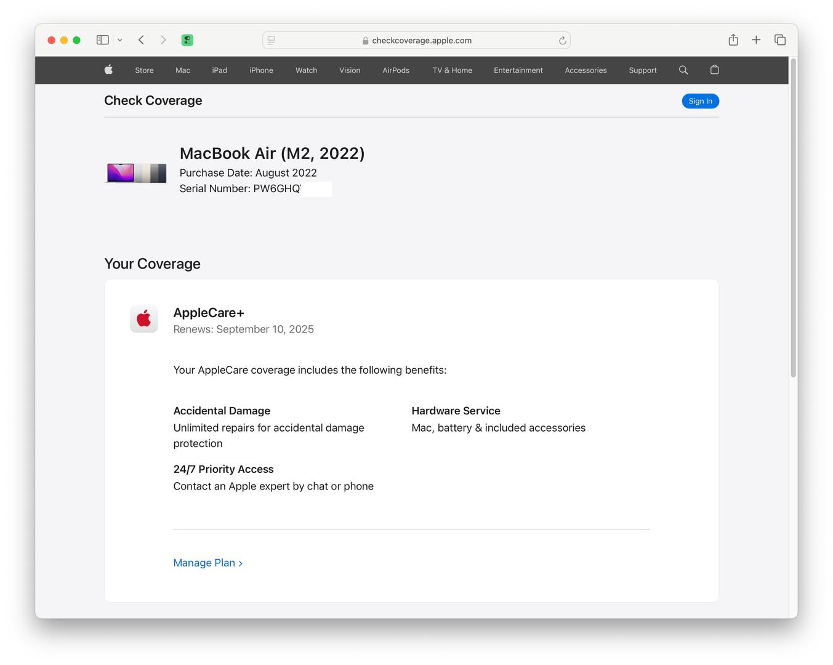Open a new tab with plus icon
The image size is (833, 665).
pyautogui.click(x=756, y=40)
